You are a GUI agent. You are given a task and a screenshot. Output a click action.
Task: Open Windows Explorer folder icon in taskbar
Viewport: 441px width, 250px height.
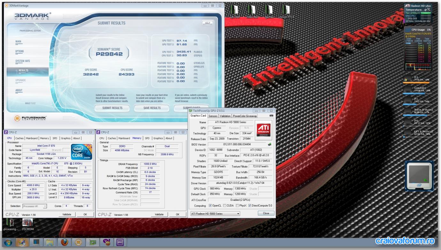click(x=50, y=243)
